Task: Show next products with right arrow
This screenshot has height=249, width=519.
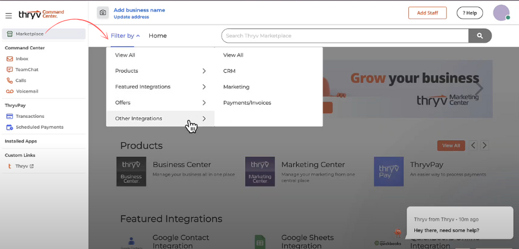Action: point(485,146)
